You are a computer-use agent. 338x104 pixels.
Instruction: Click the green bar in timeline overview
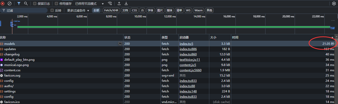click(173, 27)
